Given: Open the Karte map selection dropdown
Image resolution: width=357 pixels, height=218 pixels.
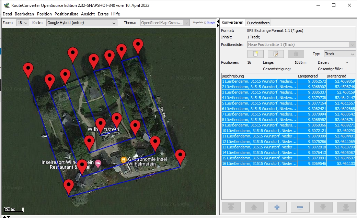Looking at the screenshot, I should [81, 23].
